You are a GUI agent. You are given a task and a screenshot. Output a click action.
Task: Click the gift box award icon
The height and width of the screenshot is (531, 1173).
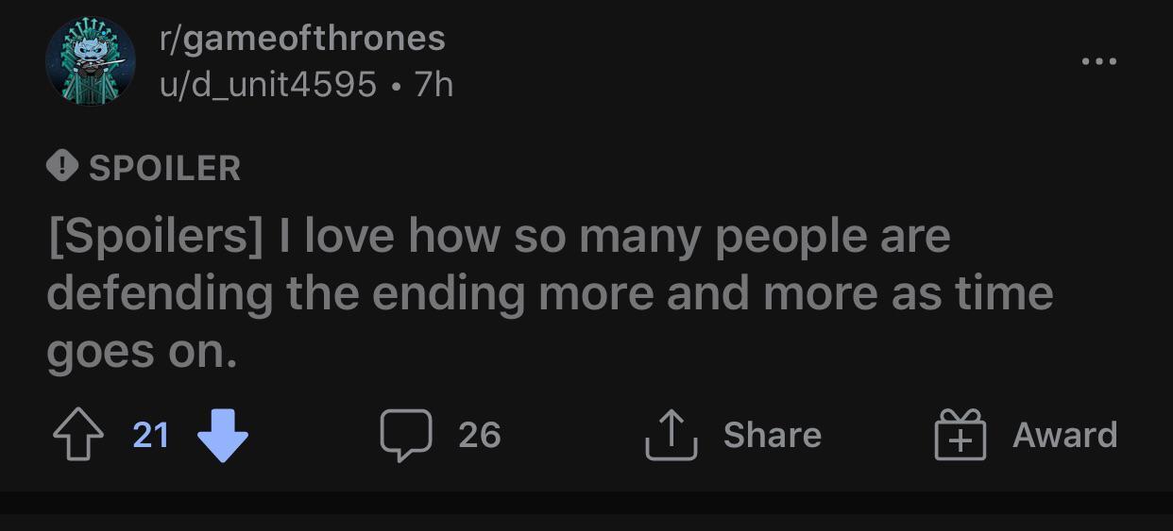click(960, 436)
